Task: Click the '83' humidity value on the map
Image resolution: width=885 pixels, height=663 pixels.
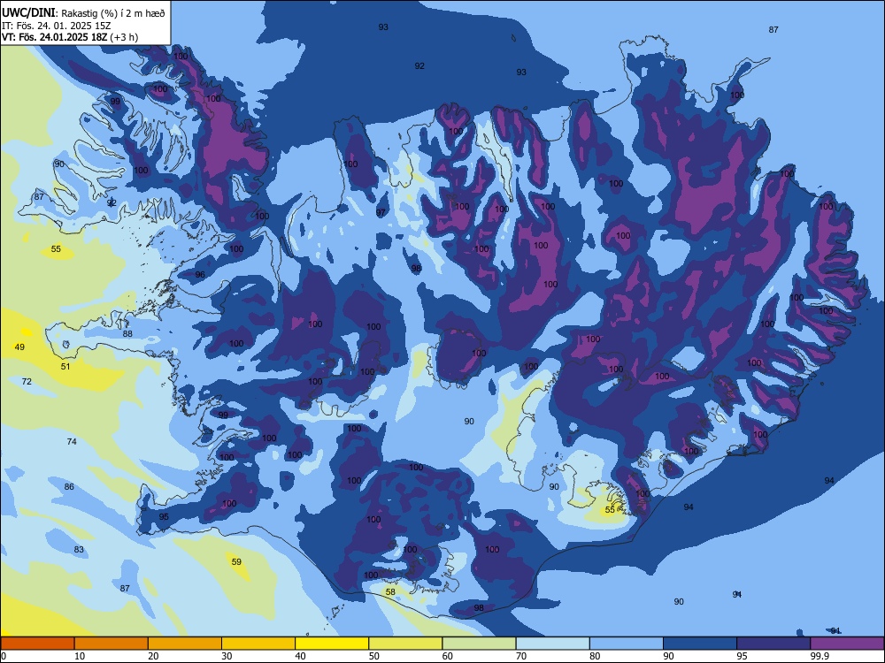Action: point(79,549)
